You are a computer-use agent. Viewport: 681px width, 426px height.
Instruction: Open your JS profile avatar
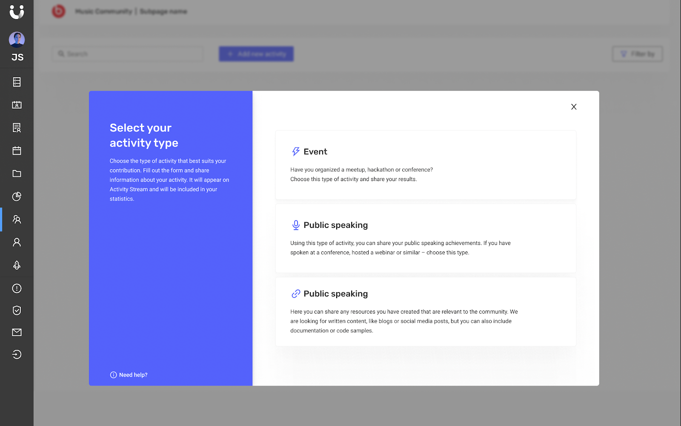[x=17, y=39]
